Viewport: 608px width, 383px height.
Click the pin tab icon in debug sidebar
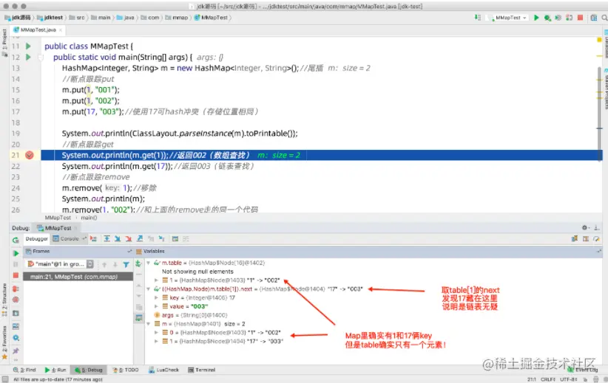(16, 351)
